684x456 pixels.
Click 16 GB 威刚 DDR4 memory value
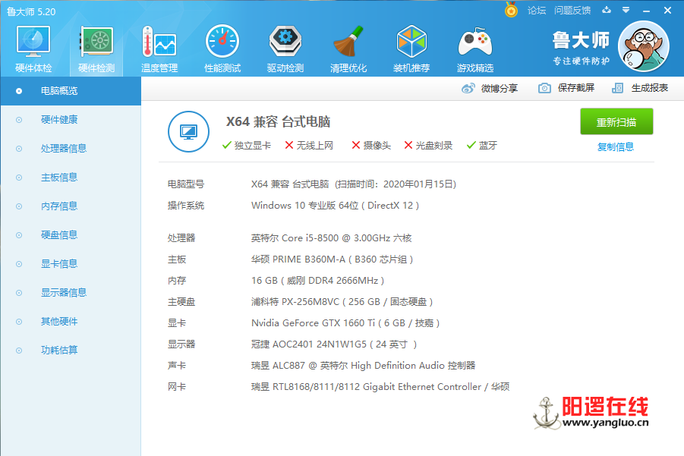(x=317, y=280)
